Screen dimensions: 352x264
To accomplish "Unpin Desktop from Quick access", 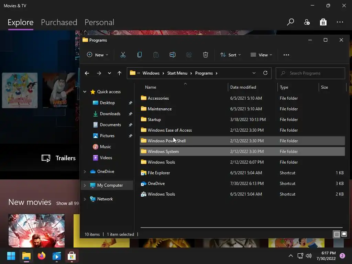I will pyautogui.click(x=130, y=103).
